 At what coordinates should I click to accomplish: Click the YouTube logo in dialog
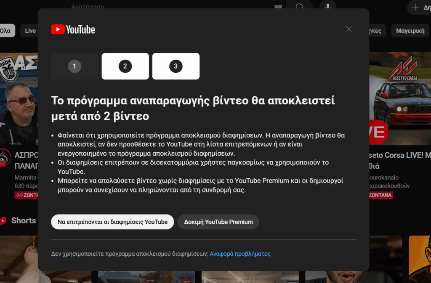[x=73, y=29]
